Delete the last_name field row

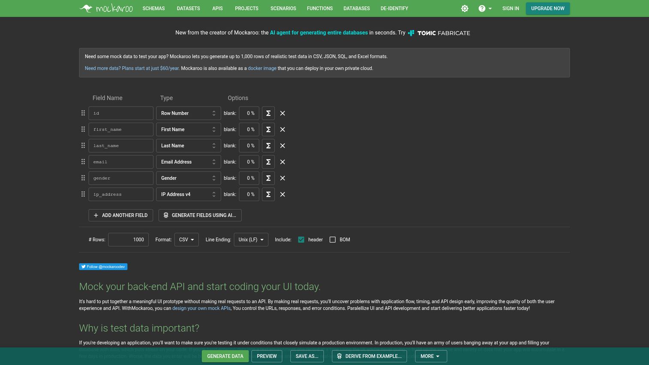click(282, 146)
